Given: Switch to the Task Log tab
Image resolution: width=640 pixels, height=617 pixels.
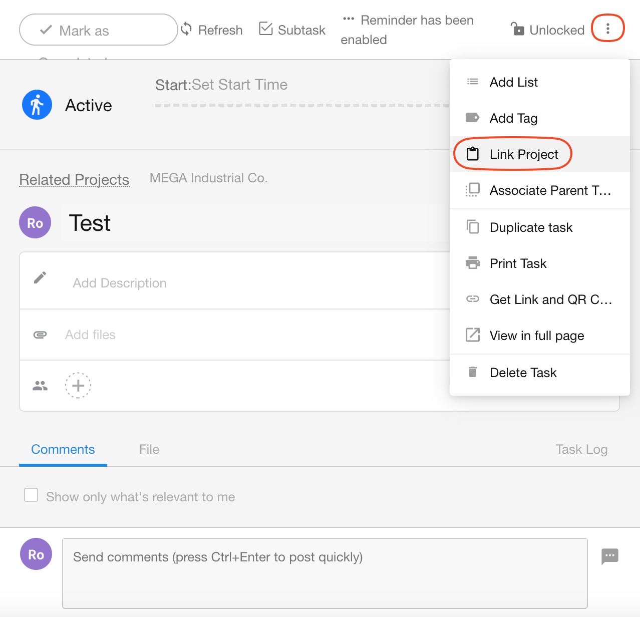Looking at the screenshot, I should (x=581, y=449).
